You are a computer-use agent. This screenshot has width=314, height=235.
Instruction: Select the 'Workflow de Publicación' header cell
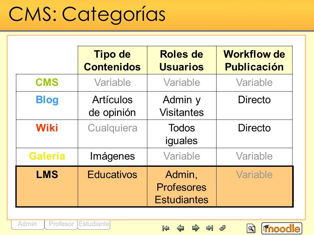click(x=254, y=60)
